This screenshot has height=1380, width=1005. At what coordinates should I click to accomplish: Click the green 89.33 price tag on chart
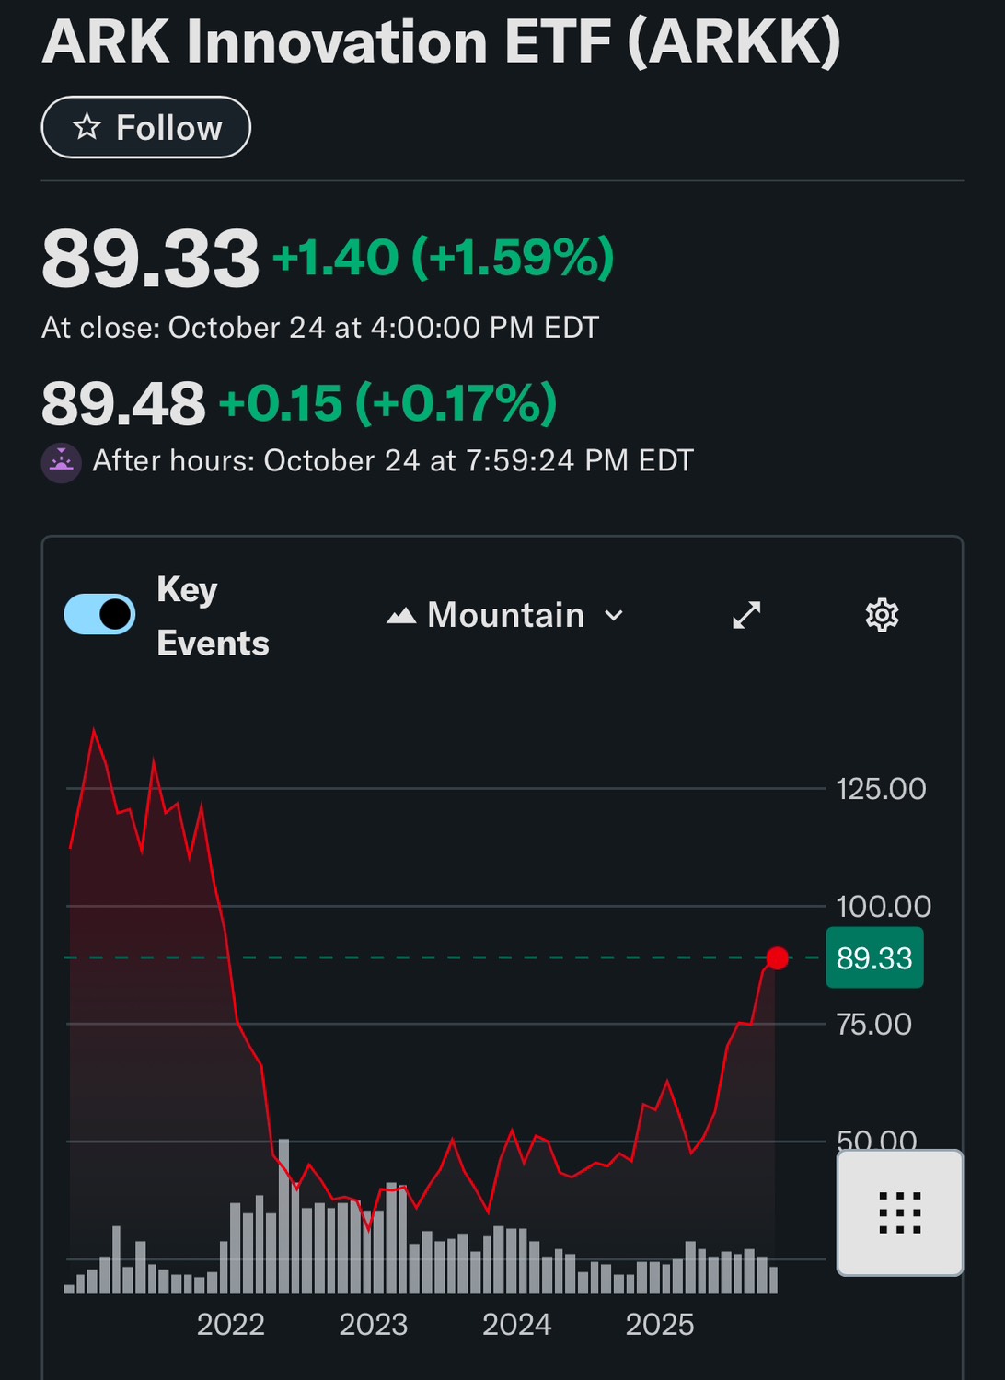point(874,957)
